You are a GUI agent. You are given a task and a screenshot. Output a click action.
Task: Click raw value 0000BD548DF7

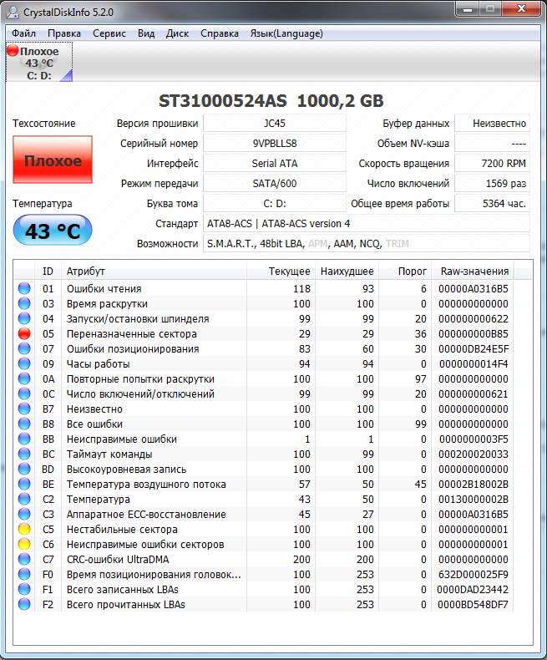[473, 604]
